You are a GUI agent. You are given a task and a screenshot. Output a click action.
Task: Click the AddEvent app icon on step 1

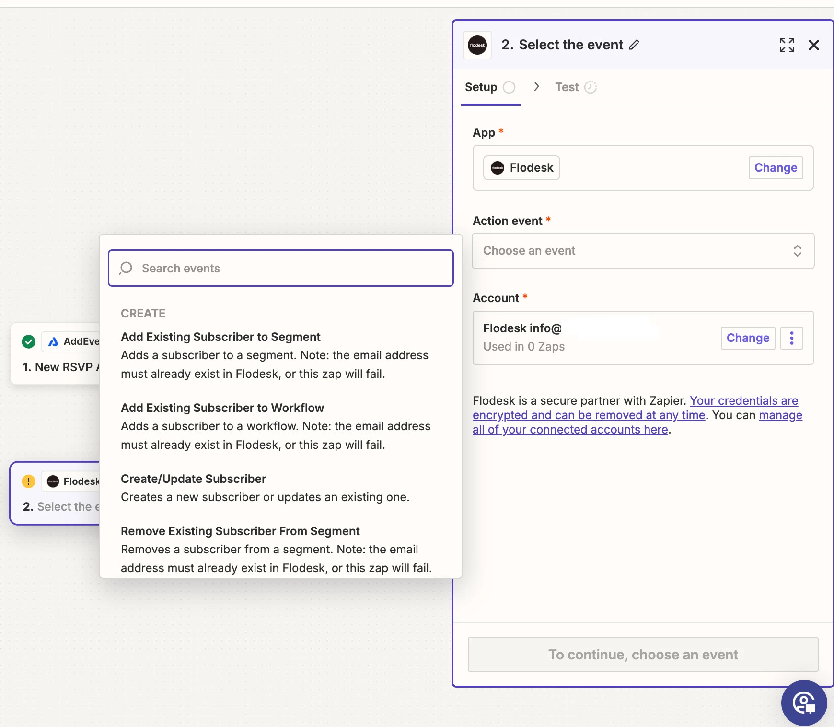pyautogui.click(x=53, y=341)
